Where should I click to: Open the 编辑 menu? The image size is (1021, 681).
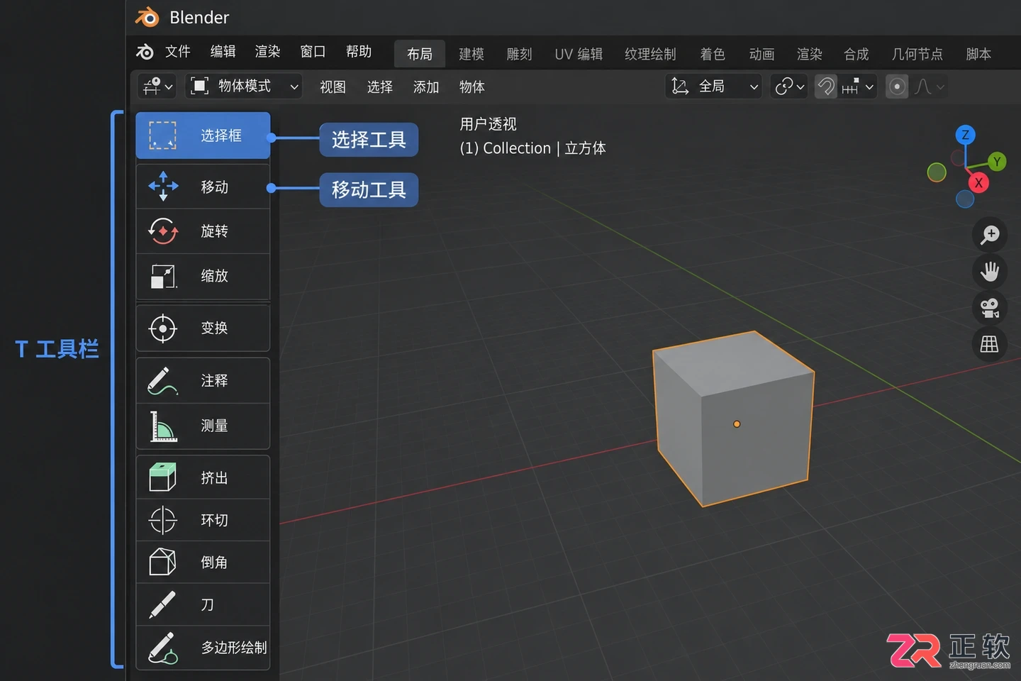223,52
